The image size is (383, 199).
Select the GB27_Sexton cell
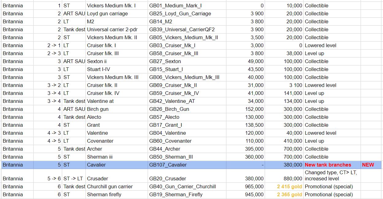click(187, 61)
